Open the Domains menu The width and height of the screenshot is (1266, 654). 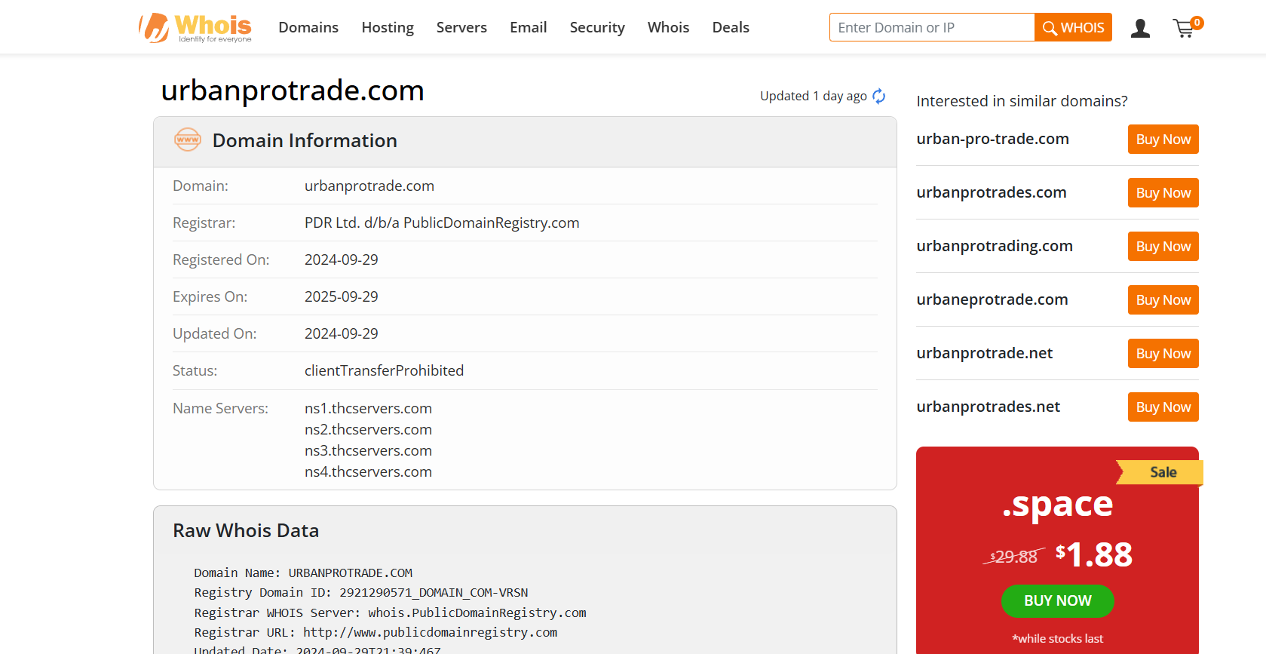coord(308,27)
